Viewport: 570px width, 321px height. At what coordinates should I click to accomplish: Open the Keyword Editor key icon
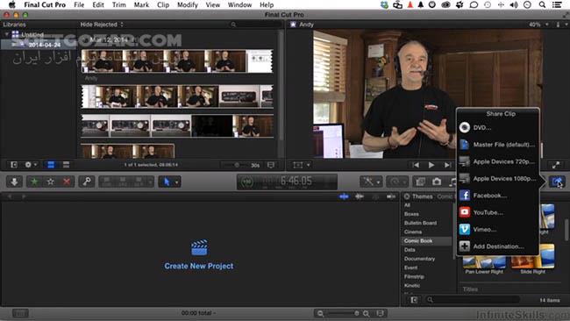(87, 182)
